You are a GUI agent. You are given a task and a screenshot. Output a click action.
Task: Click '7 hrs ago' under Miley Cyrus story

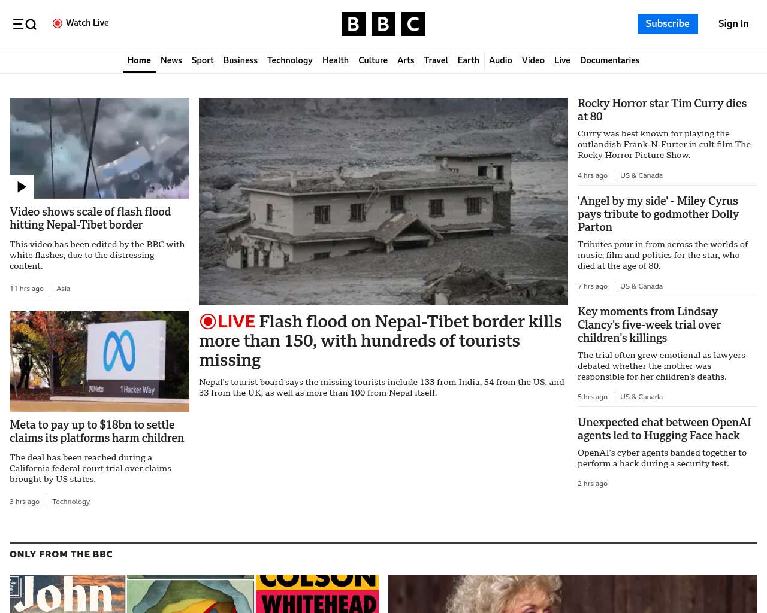click(593, 286)
